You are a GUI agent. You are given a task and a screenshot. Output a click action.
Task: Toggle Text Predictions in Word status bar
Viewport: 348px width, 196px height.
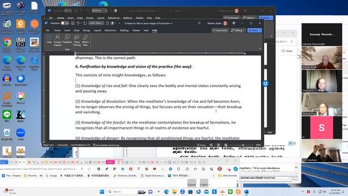(x=80, y=145)
